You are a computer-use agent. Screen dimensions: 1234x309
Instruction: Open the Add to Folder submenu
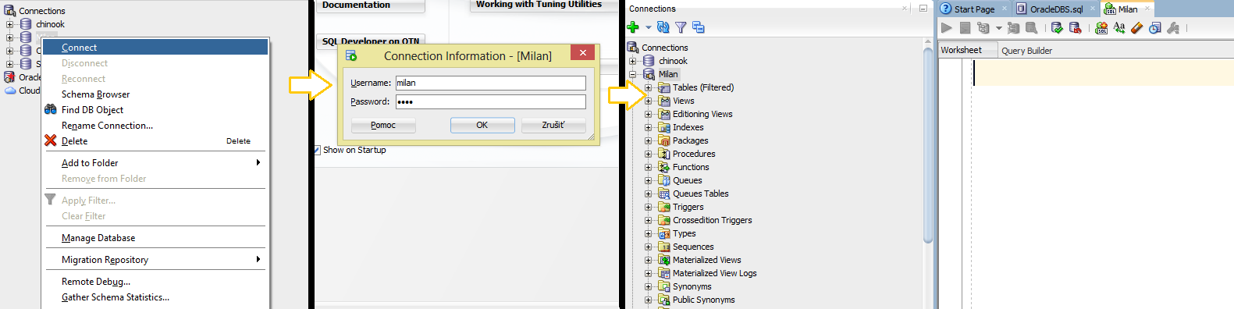(x=155, y=163)
